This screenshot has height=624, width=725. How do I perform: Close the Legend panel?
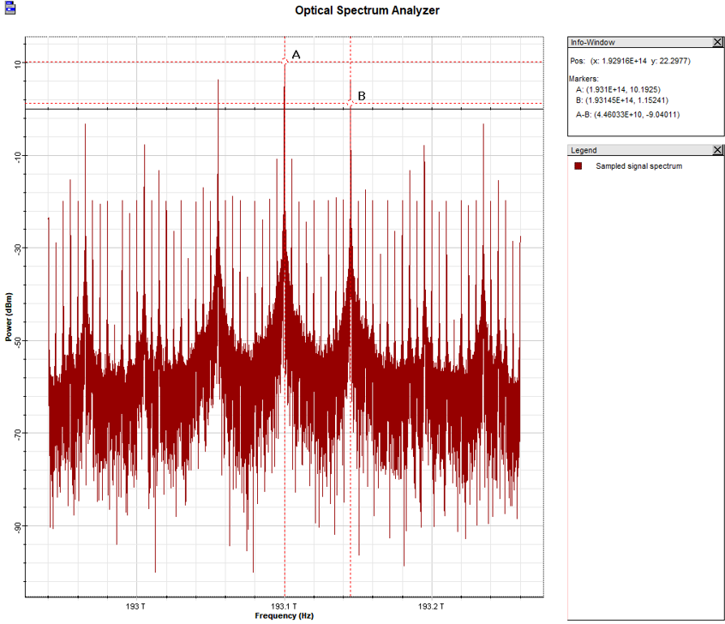pyautogui.click(x=717, y=150)
